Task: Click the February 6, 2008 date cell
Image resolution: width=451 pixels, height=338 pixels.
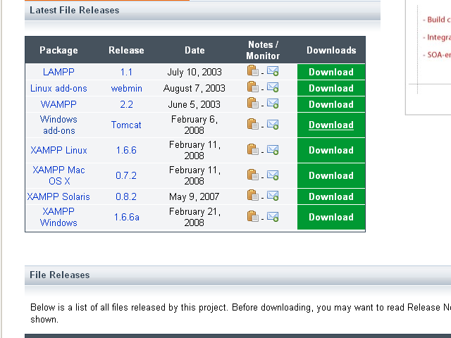Action: click(194, 125)
